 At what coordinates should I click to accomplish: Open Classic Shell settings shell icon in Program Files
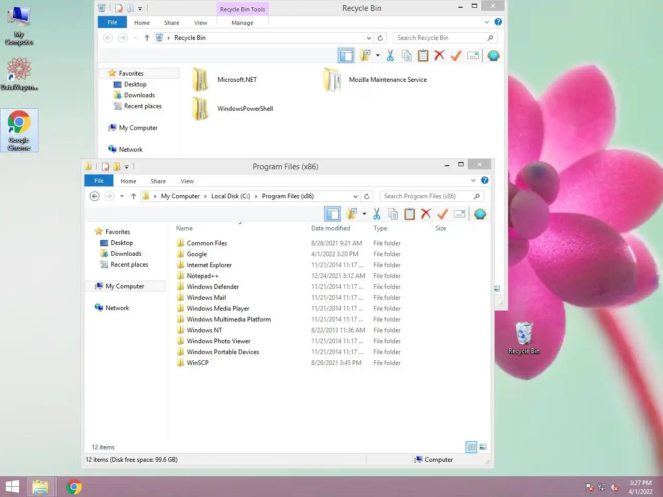tap(480, 214)
